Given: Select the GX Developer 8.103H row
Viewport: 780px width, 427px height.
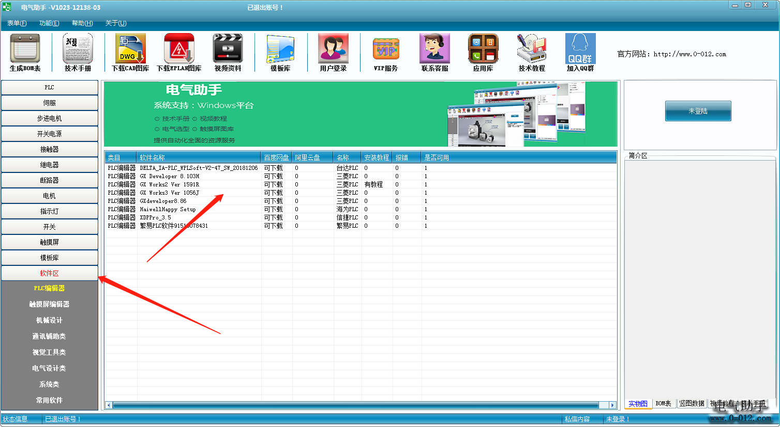Looking at the screenshot, I should tap(361, 176).
